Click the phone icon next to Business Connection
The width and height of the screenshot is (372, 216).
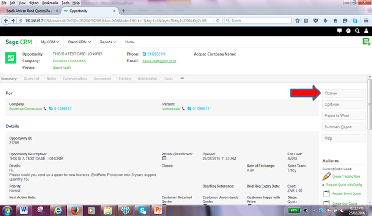pyautogui.click(x=45, y=109)
